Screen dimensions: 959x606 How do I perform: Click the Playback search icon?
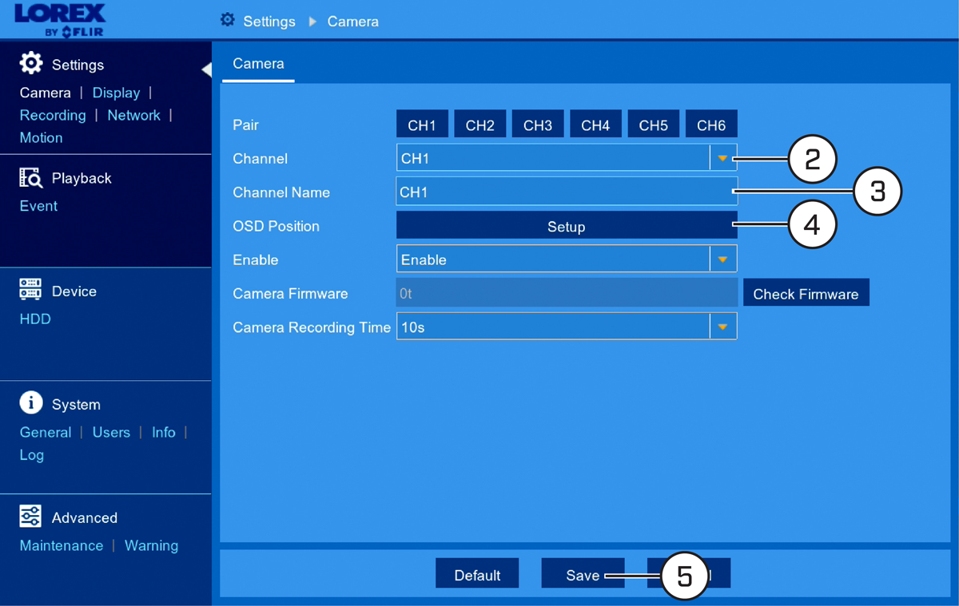(30, 177)
